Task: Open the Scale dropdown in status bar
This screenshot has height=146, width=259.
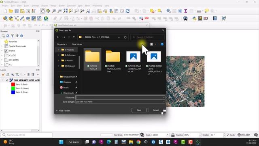Action: pyautogui.click(x=167, y=135)
